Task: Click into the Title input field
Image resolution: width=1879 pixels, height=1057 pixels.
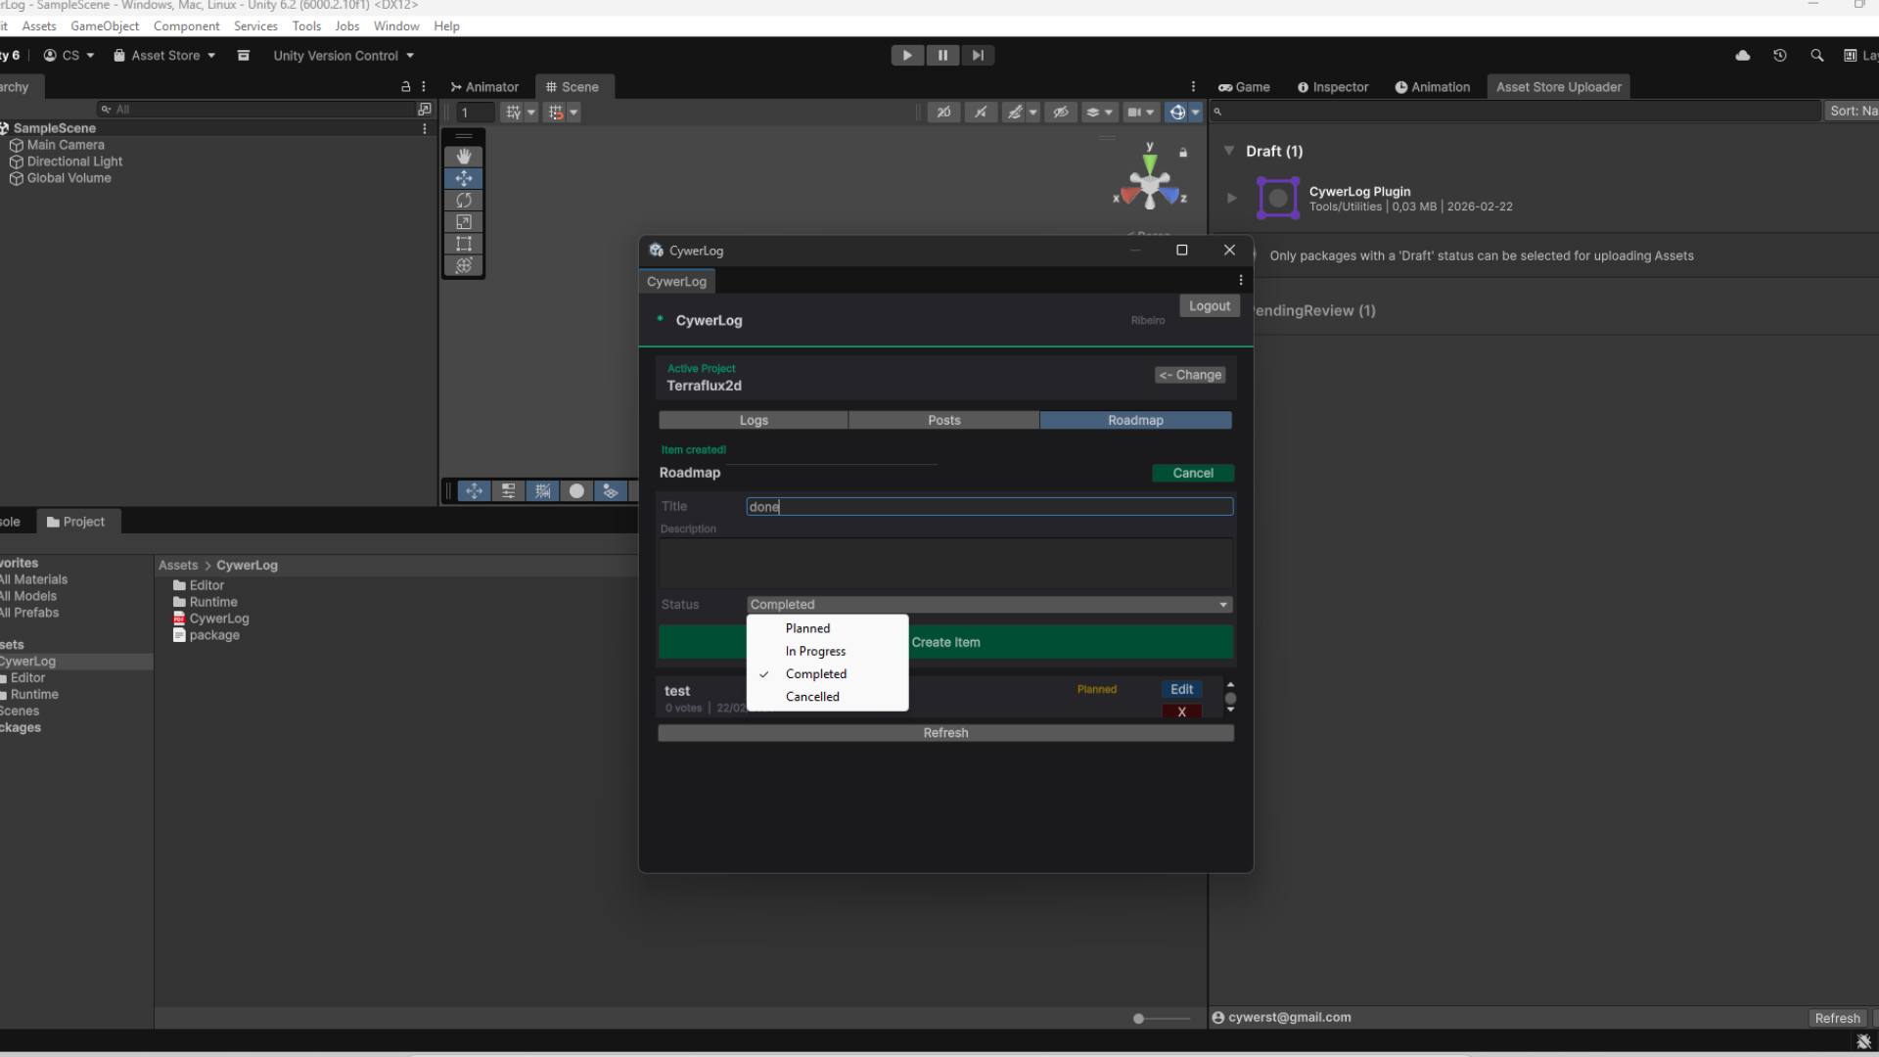Action: point(988,507)
